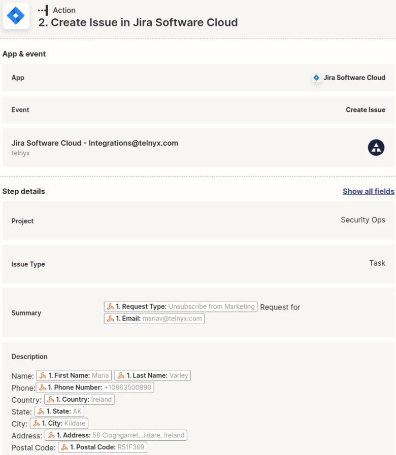Click webhook icon in Country pill
396x455 pixels.
[x=51, y=399]
